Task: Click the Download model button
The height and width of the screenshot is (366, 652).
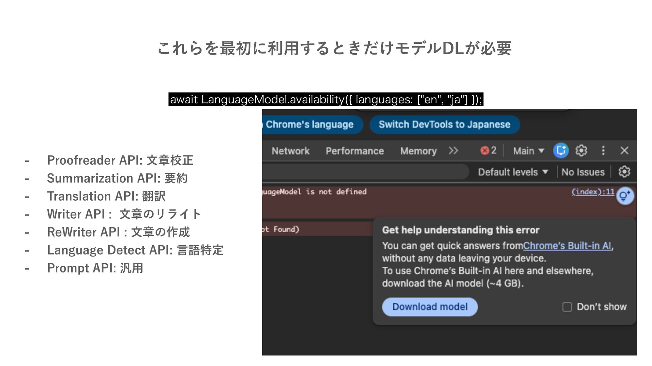Action: click(430, 307)
